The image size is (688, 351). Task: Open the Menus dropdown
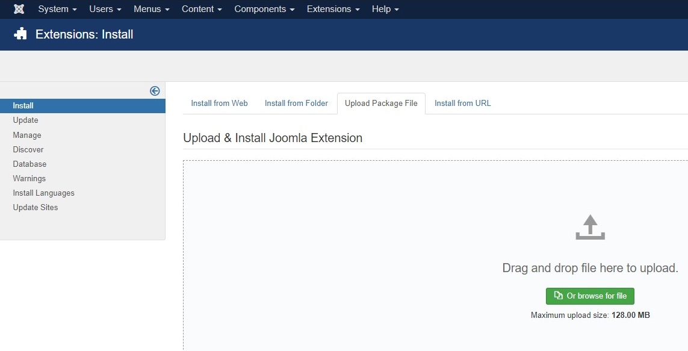151,9
